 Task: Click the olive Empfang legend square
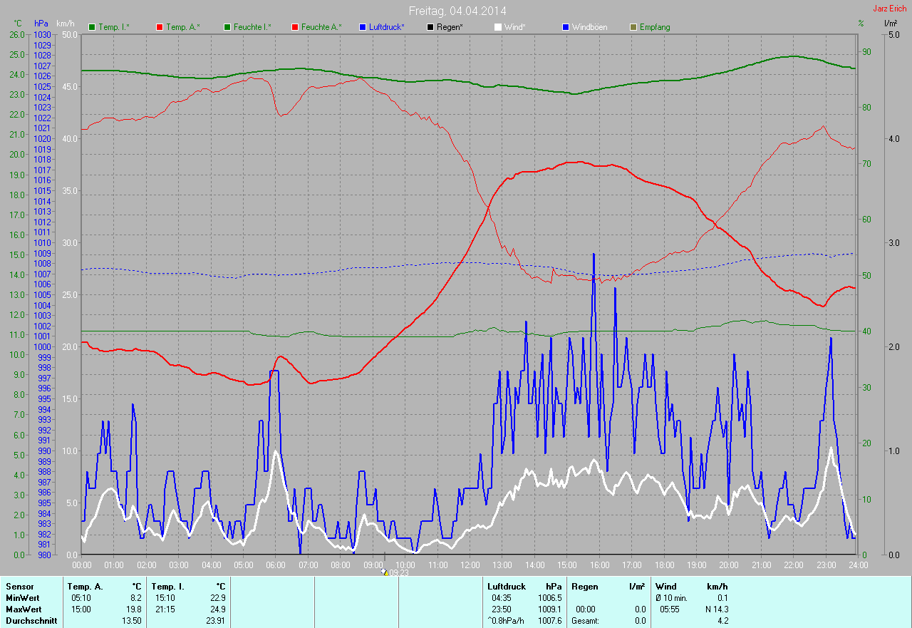[x=633, y=27]
